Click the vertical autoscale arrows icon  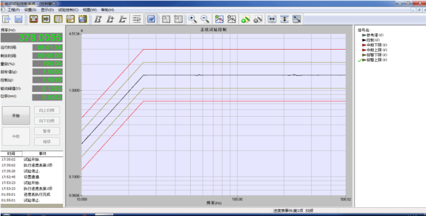[284, 19]
